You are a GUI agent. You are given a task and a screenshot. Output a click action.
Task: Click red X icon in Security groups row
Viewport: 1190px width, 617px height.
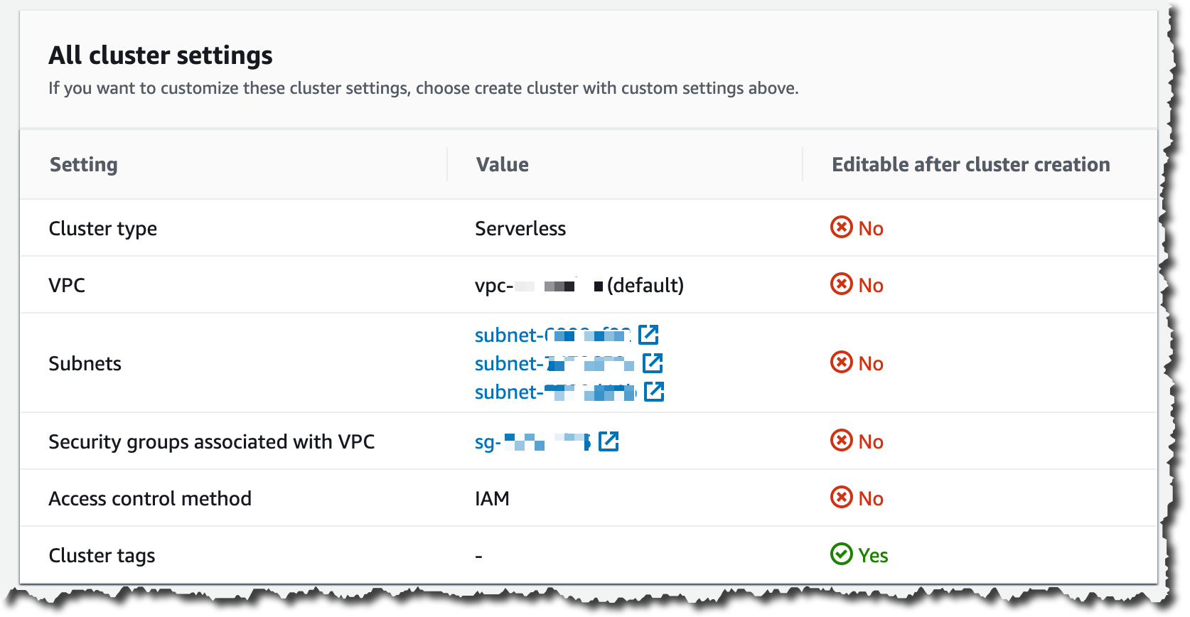(x=841, y=441)
